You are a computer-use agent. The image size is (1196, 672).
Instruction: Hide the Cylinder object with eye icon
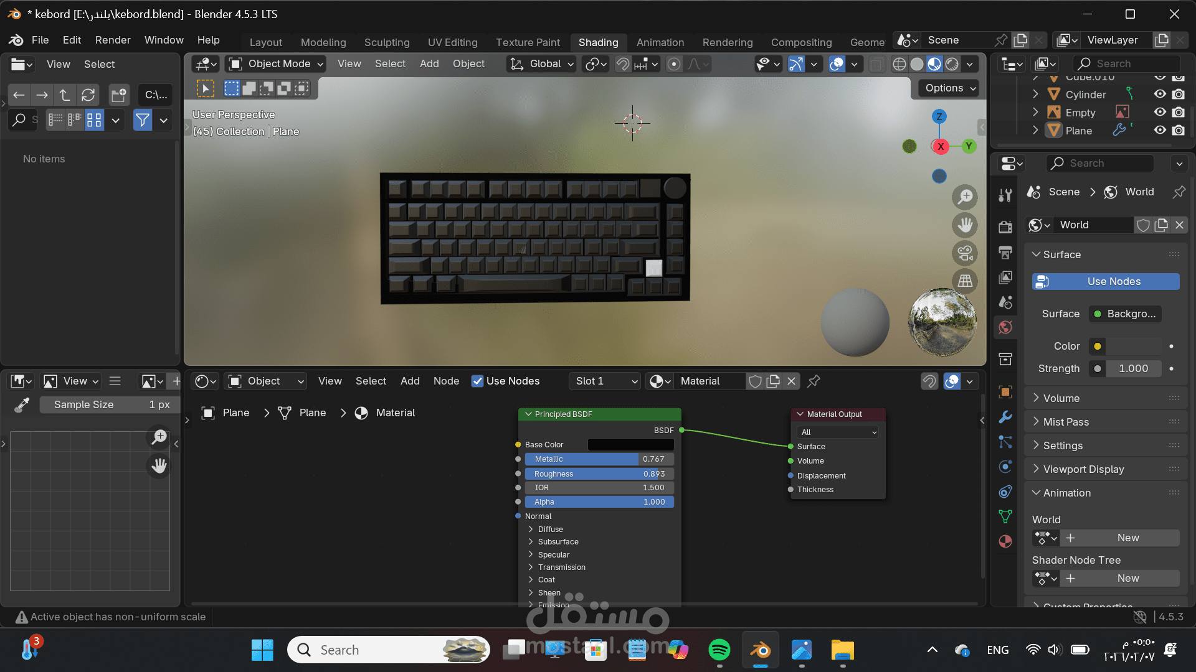point(1160,94)
